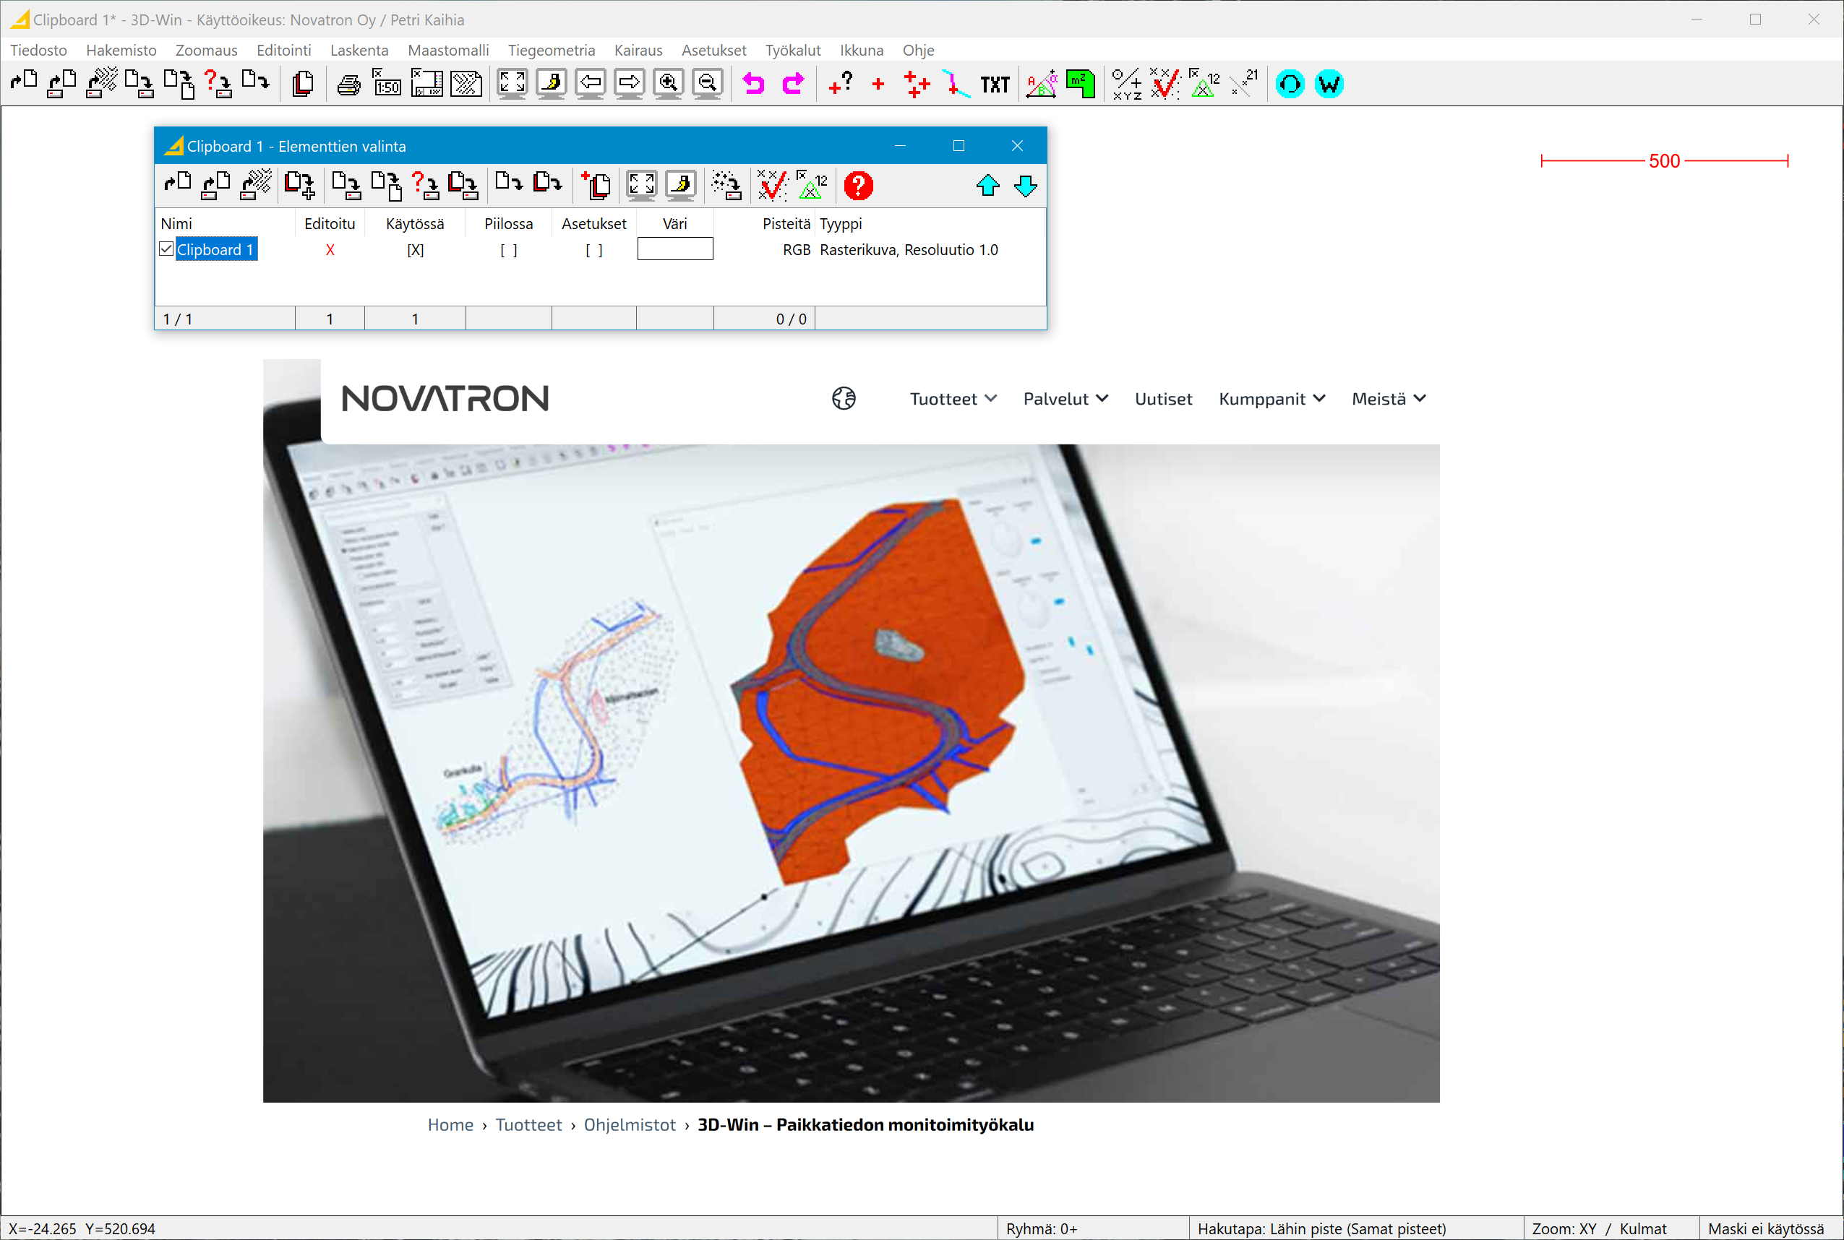Open the Tiegeometria menu
Screen dimensions: 1844x1240
pyautogui.click(x=551, y=50)
